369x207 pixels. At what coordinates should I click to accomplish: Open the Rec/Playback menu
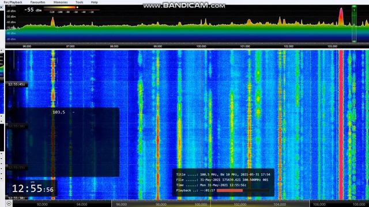tap(13, 2)
